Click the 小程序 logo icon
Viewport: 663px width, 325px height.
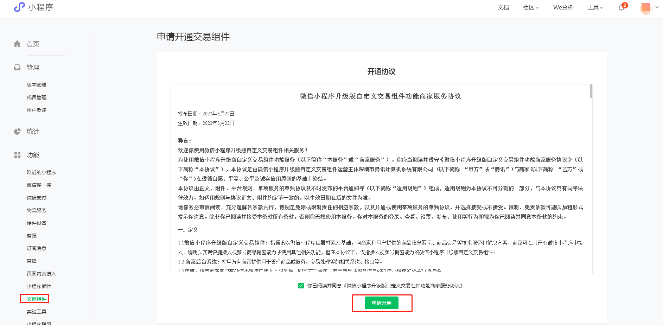point(19,7)
